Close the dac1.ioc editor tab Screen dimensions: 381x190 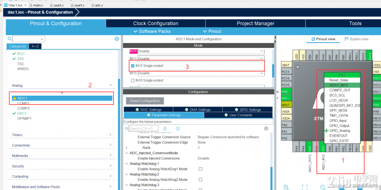coord(25,5)
